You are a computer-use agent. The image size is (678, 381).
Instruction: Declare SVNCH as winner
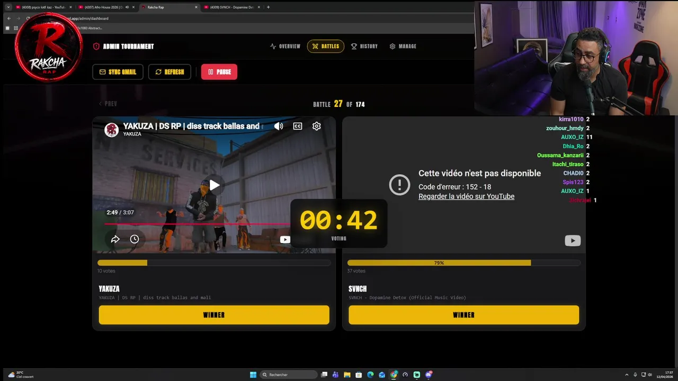[x=463, y=315]
